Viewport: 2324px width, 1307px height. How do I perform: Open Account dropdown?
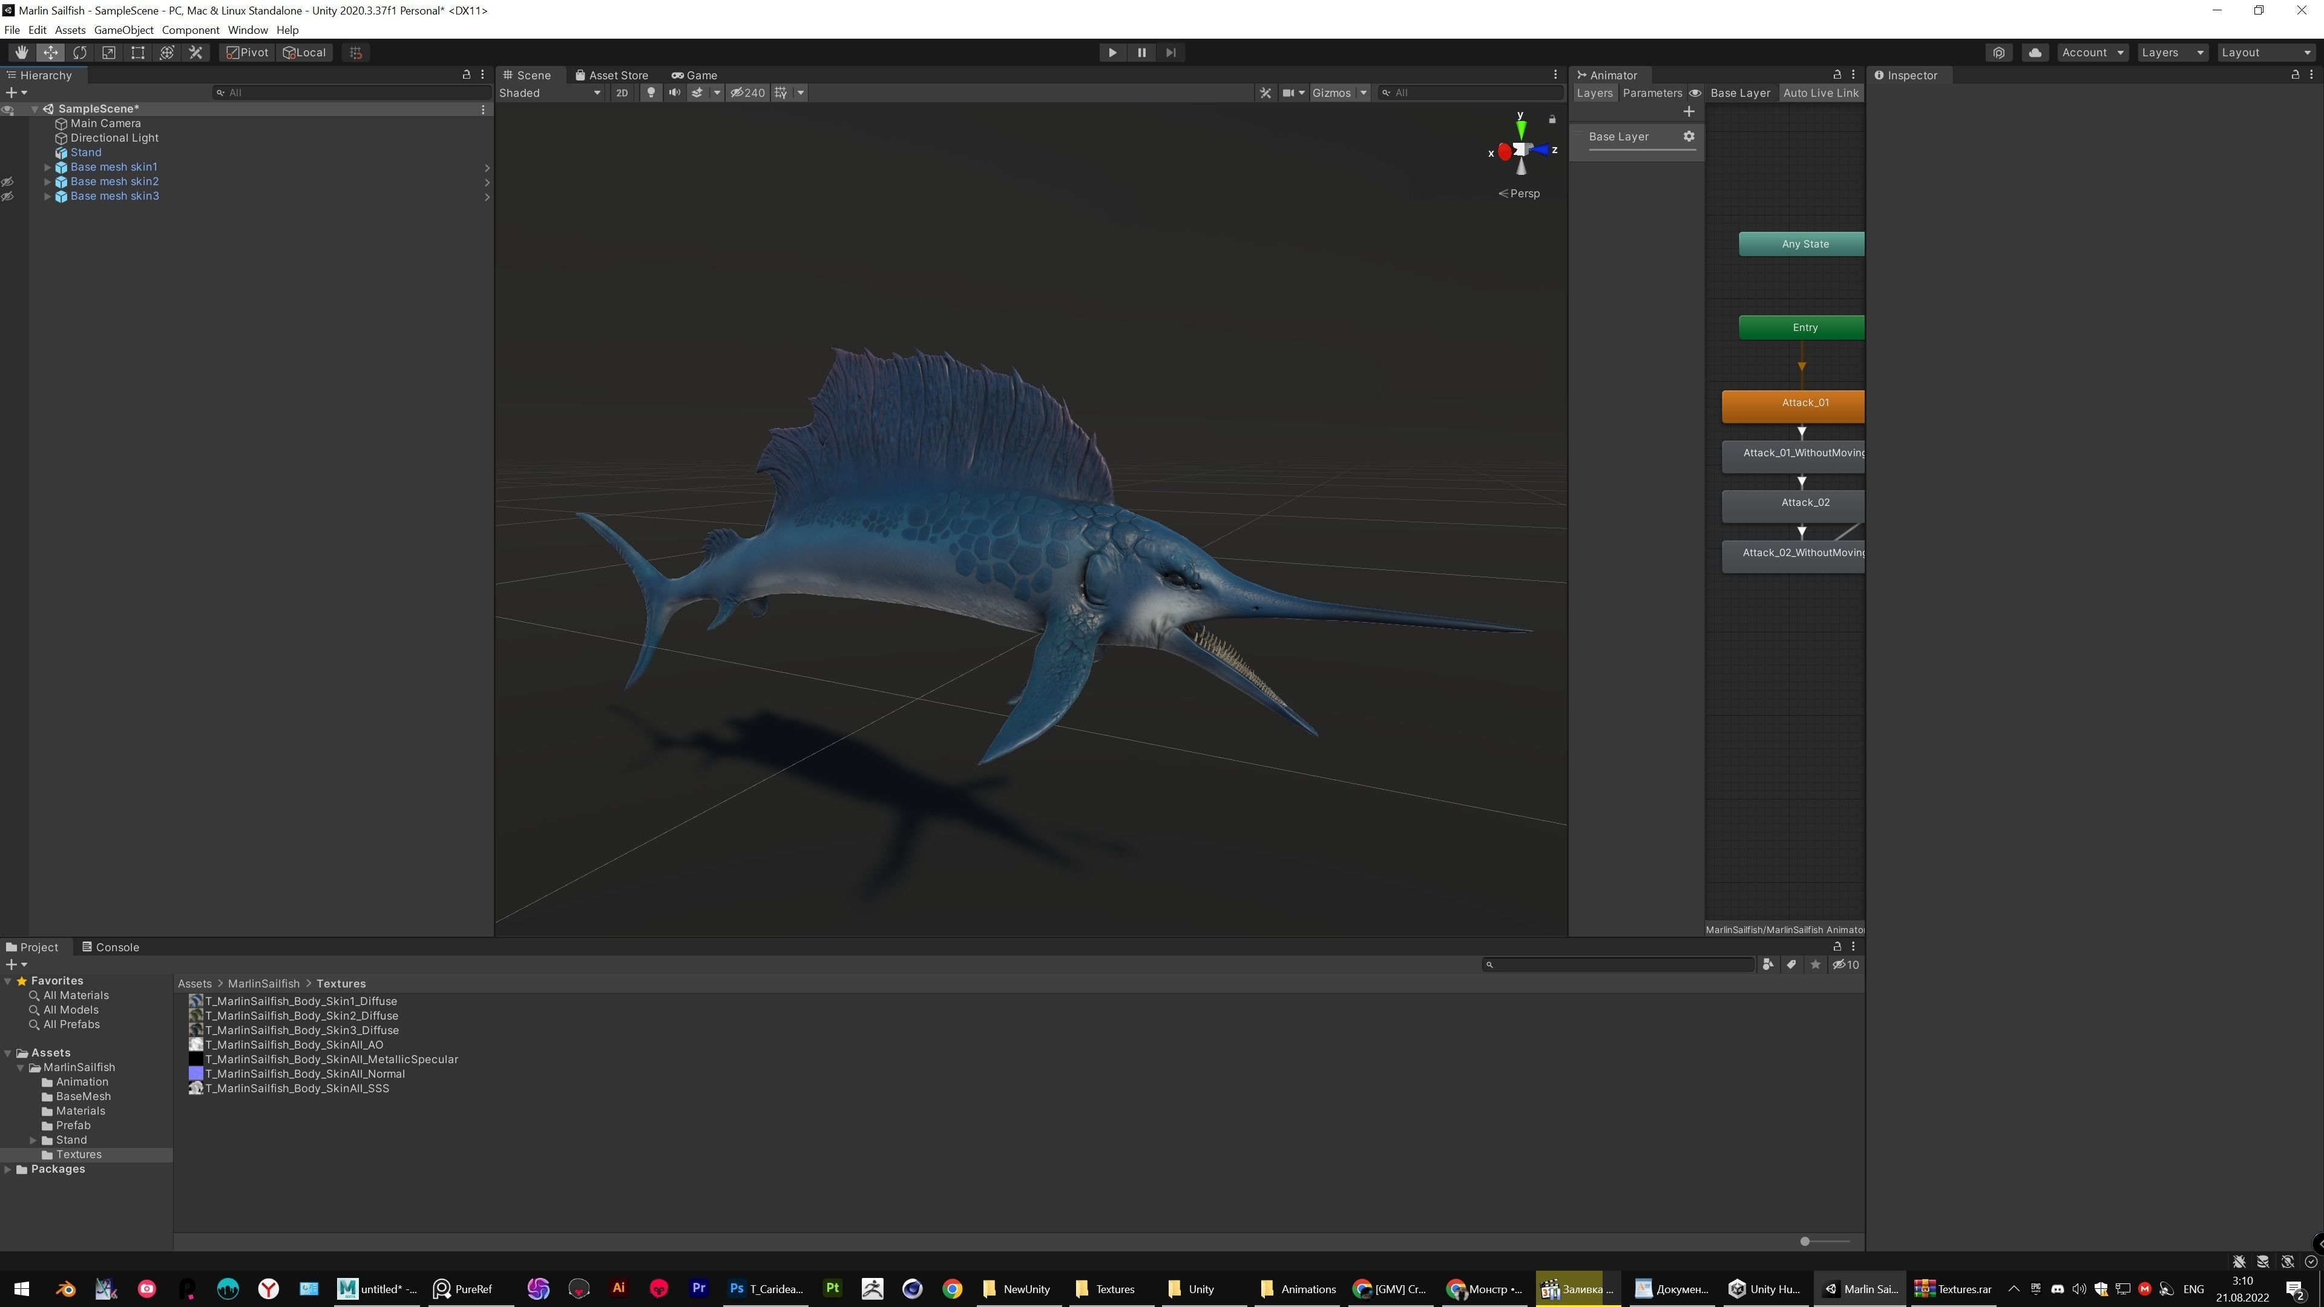tap(2092, 52)
